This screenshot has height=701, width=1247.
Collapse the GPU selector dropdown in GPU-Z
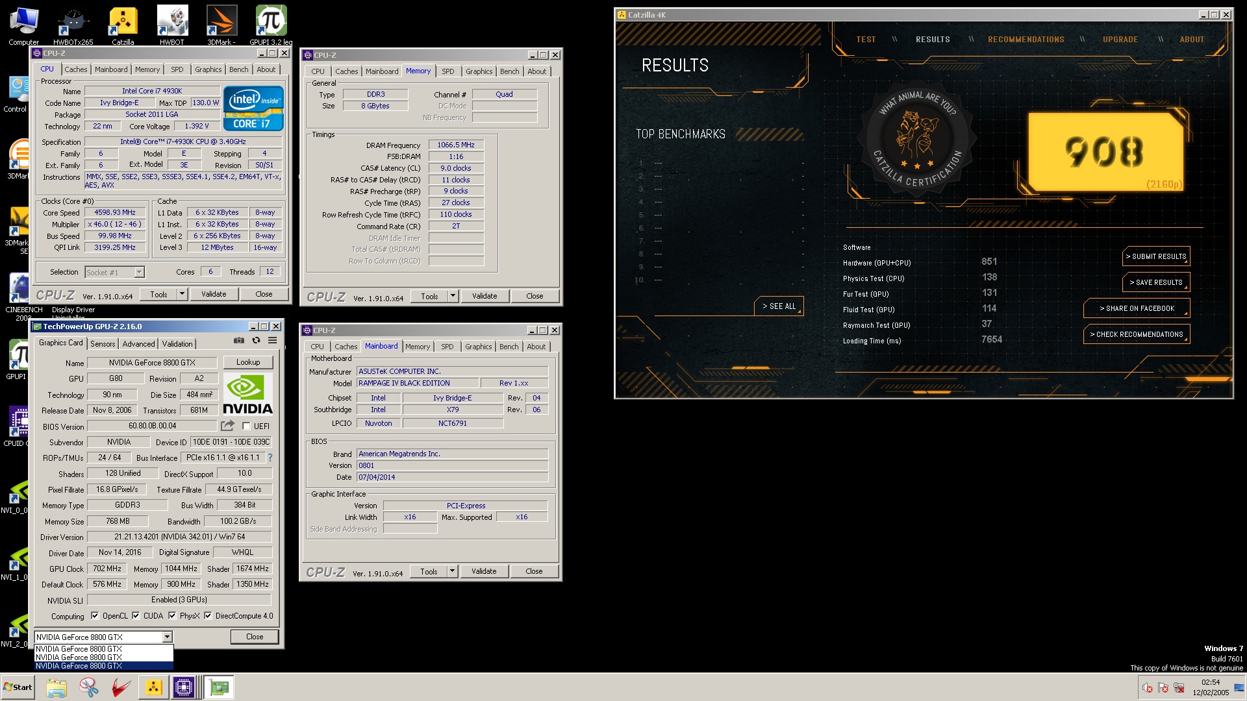168,637
